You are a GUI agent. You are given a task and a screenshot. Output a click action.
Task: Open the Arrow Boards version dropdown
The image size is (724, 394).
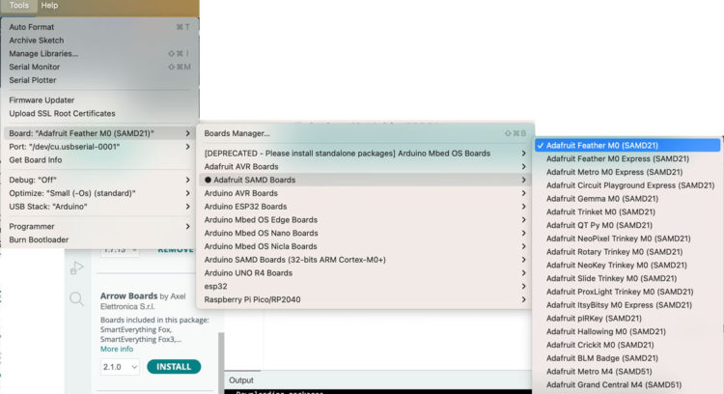coord(119,367)
